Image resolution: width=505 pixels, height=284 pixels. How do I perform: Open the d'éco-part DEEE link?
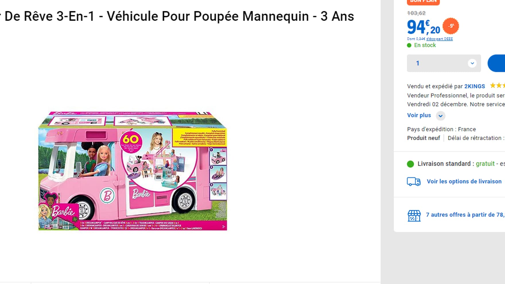point(439,39)
